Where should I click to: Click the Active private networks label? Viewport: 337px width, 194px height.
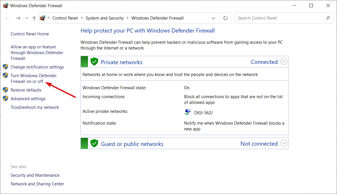[105, 111]
